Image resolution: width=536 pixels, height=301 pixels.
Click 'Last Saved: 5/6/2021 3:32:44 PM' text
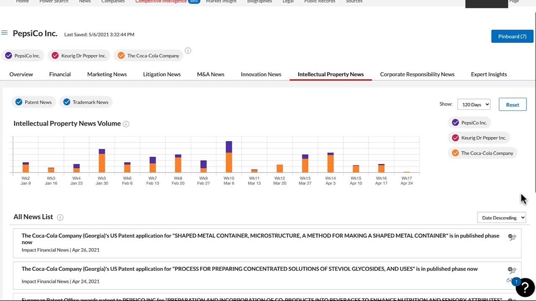click(x=99, y=35)
